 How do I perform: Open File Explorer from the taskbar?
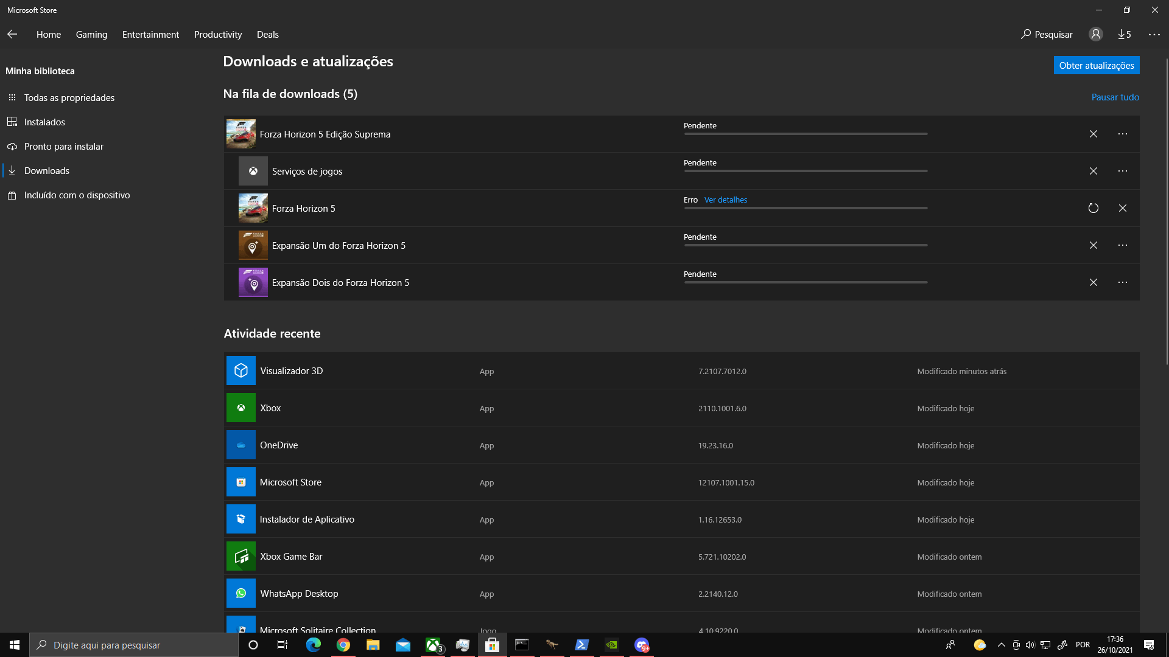click(x=373, y=645)
